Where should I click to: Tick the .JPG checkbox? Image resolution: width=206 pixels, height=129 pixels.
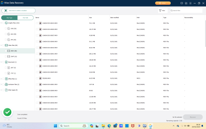6,40
